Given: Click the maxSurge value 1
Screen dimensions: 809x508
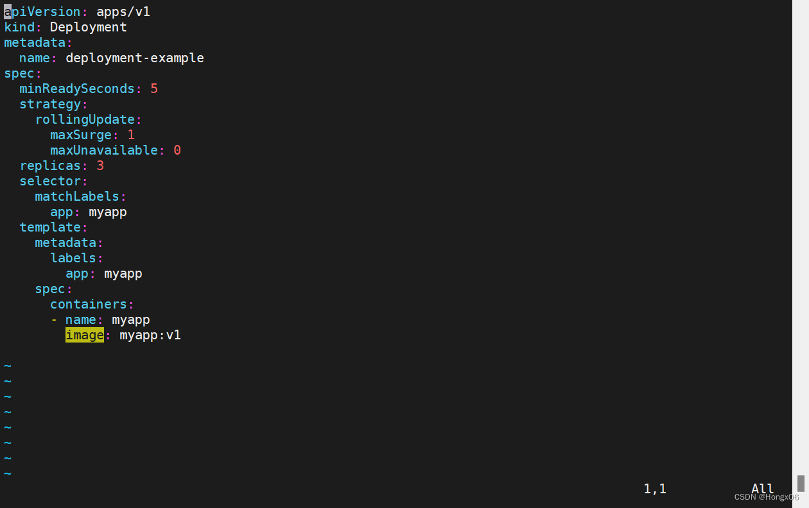Looking at the screenshot, I should (131, 135).
